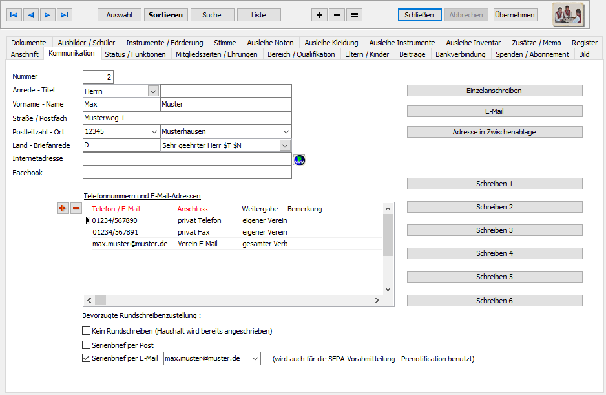Open Serienbrief e-mail address dropdown
The image size is (606, 395).
pyautogui.click(x=255, y=358)
